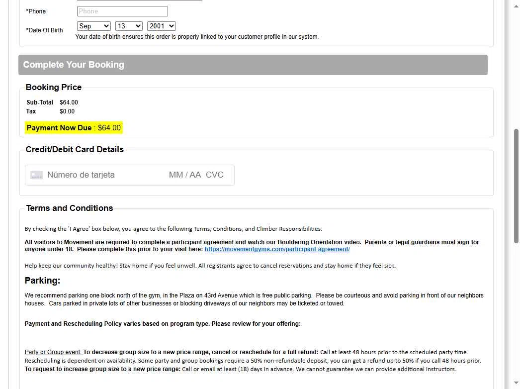Click the scrollbar up arrow

pos(516,6)
